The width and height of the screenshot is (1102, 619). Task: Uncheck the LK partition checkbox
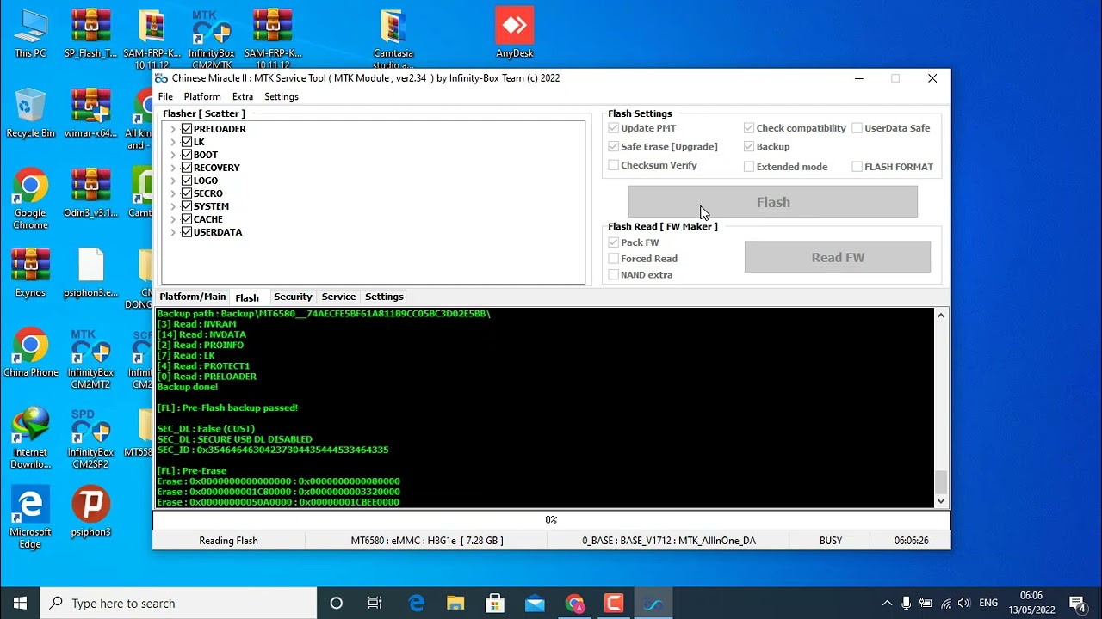pos(187,142)
